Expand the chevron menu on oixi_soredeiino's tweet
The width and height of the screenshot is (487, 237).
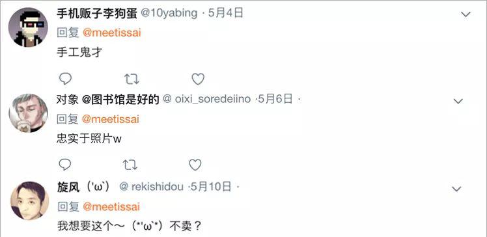pos(458,102)
